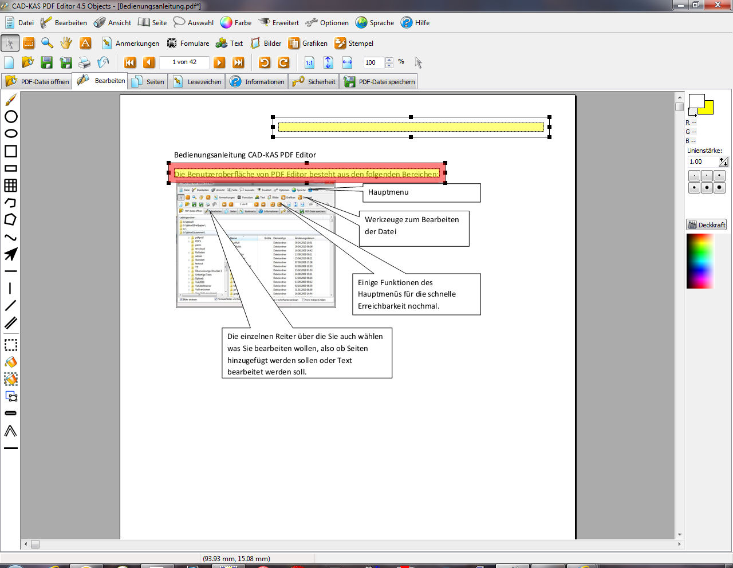Click the Deckkraft button
The height and width of the screenshot is (568, 733).
click(x=706, y=225)
